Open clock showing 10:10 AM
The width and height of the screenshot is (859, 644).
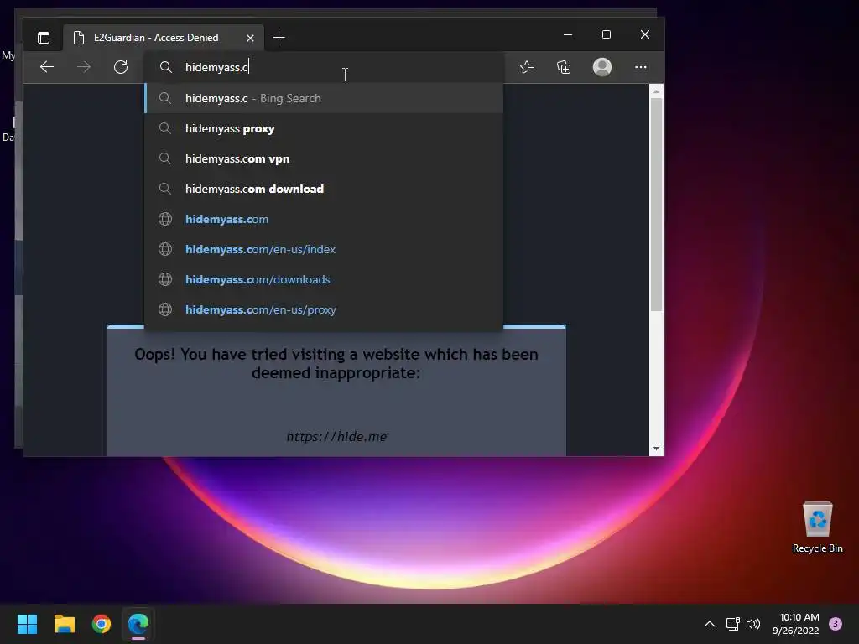(796, 624)
